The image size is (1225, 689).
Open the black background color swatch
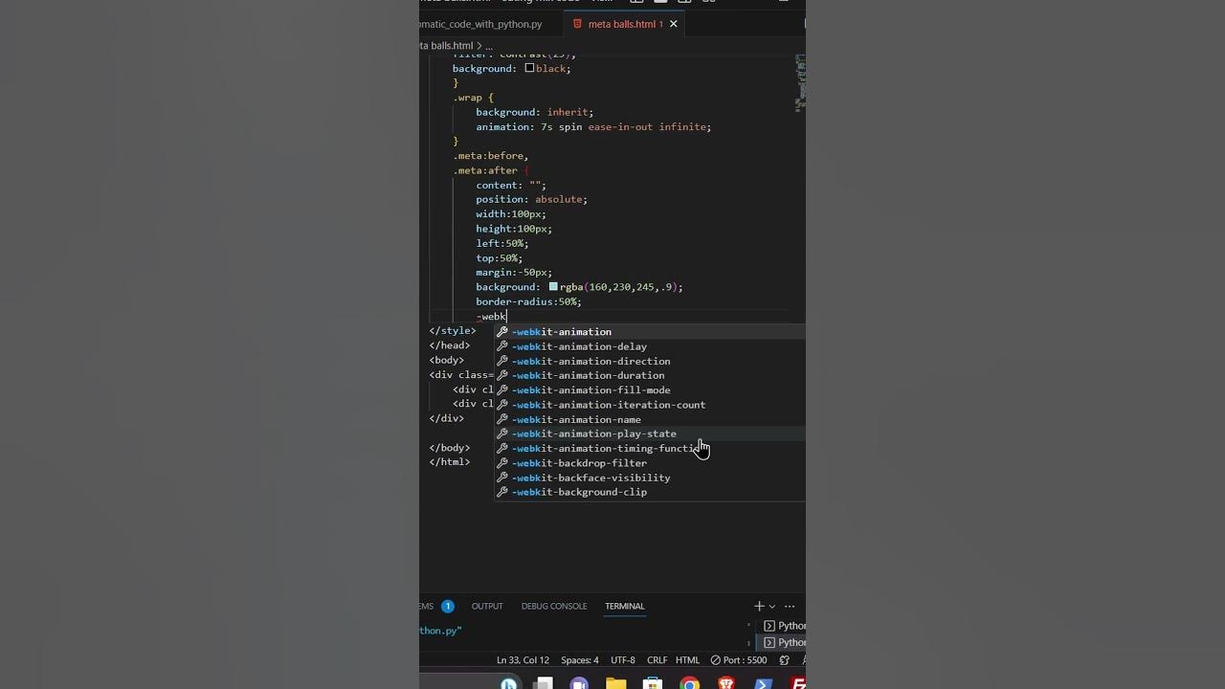[529, 68]
